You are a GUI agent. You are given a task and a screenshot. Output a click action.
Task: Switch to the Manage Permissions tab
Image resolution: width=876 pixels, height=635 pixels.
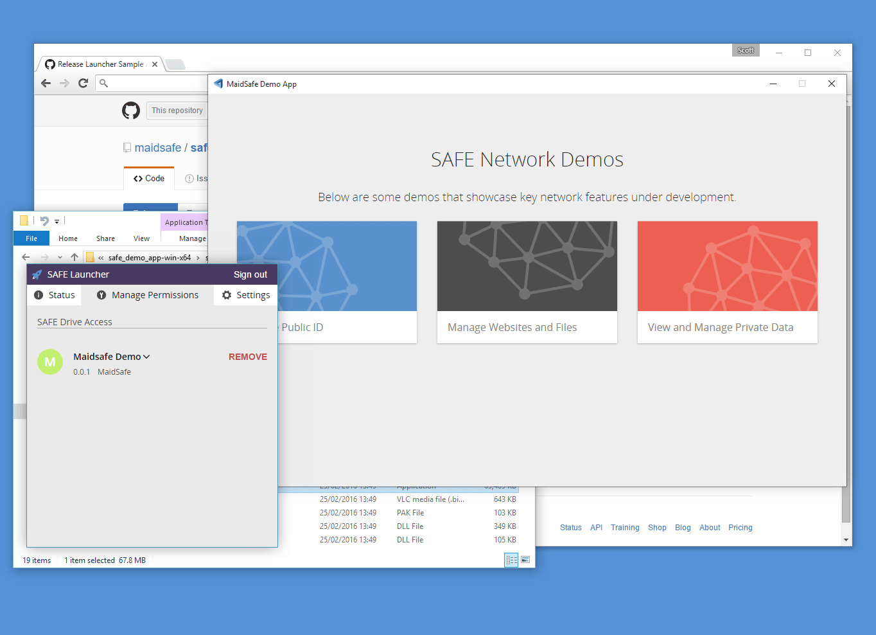coord(148,295)
